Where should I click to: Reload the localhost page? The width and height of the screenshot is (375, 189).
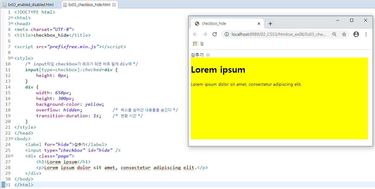(215, 34)
